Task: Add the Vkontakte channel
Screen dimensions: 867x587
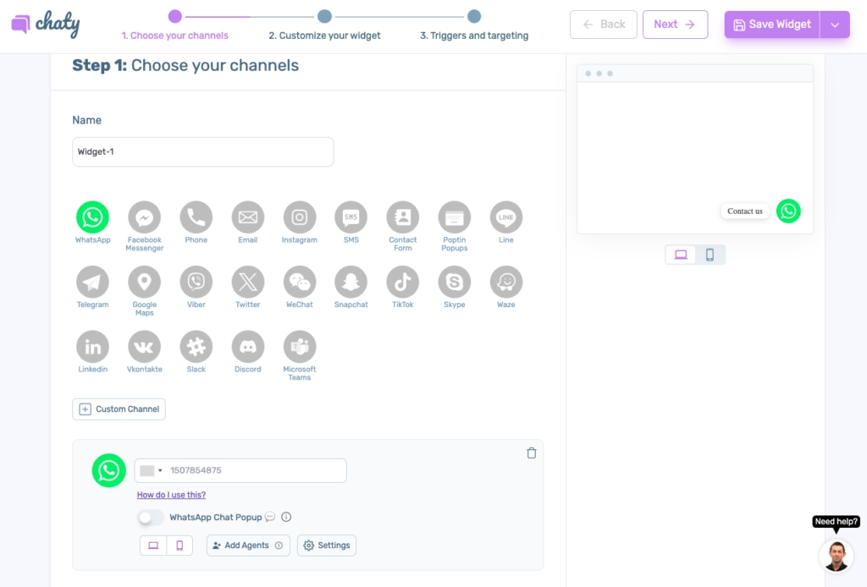Action: (144, 346)
